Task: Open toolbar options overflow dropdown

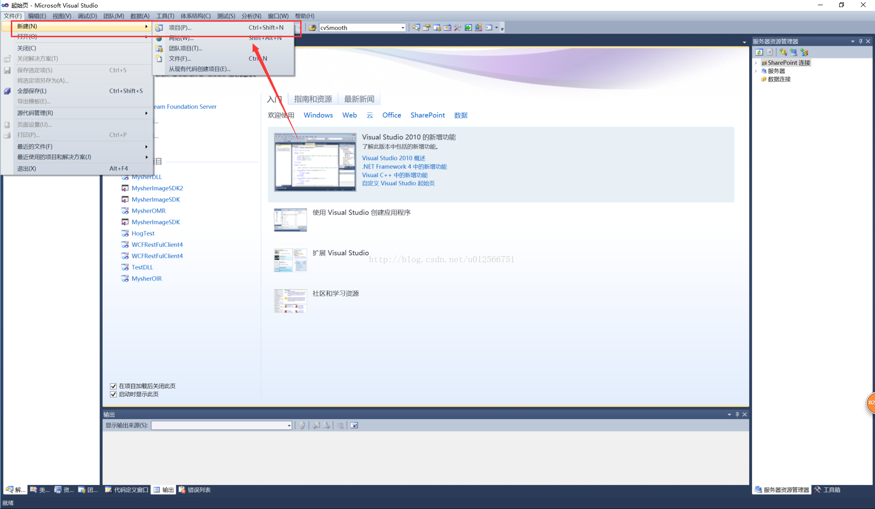Action: tap(502, 28)
